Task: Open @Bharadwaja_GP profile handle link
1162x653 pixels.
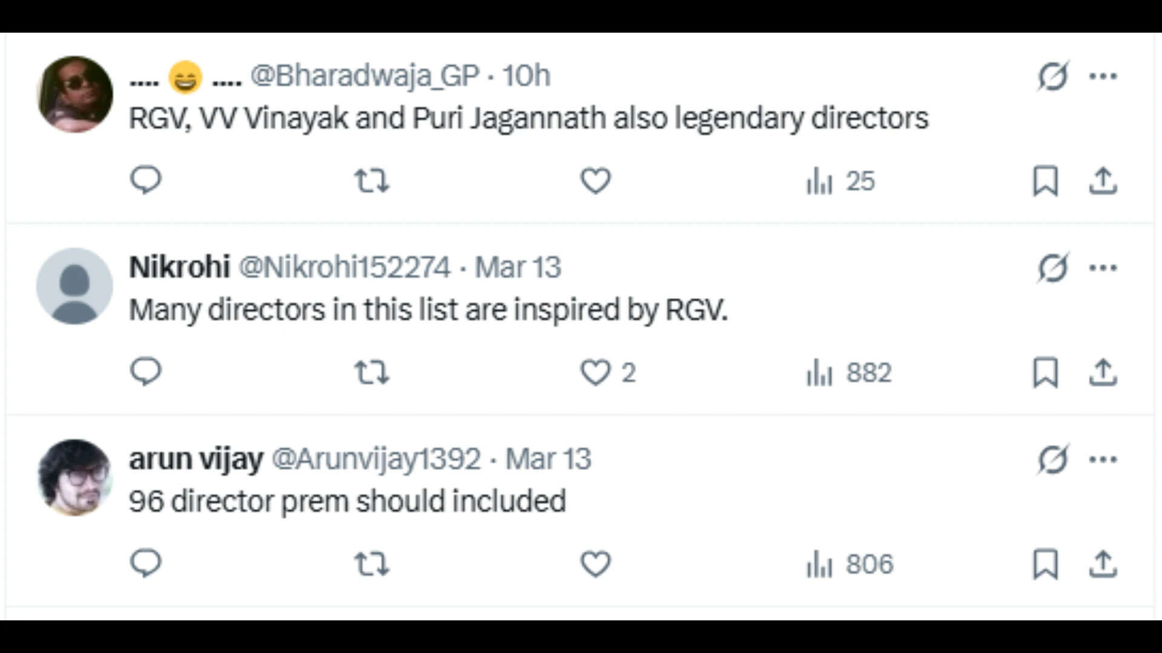Action: (x=364, y=76)
